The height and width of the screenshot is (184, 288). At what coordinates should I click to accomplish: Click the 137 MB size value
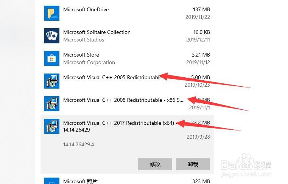[x=201, y=9]
